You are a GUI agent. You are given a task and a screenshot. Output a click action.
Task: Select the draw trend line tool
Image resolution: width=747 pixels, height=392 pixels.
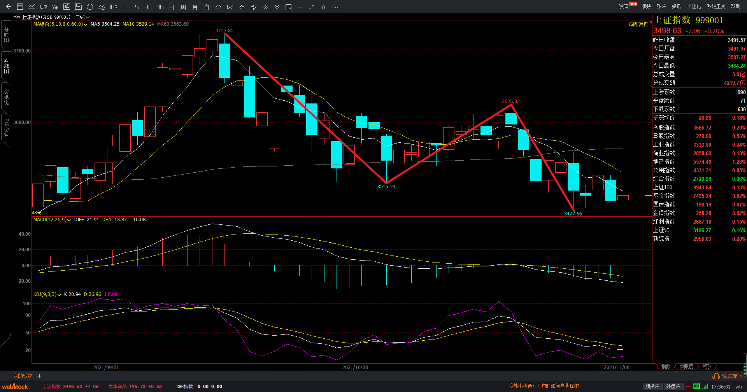click(311, 7)
